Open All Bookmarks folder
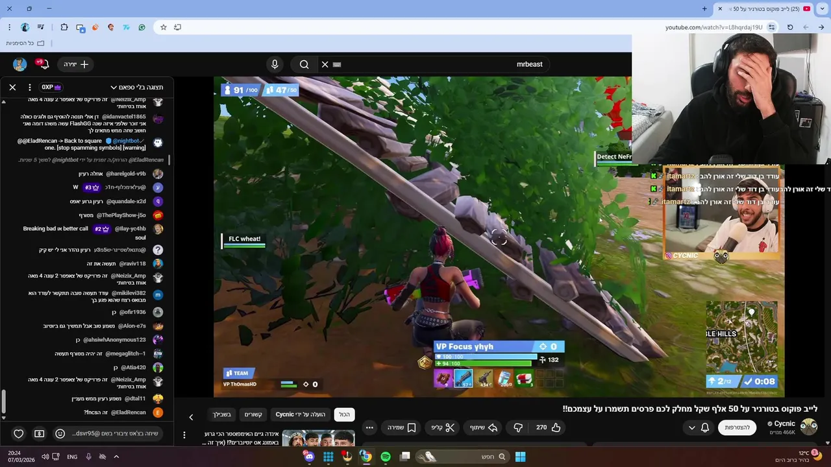 (x=25, y=43)
